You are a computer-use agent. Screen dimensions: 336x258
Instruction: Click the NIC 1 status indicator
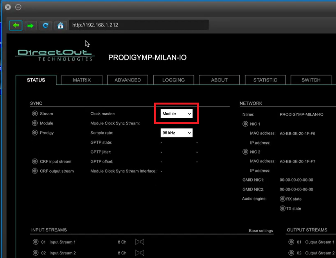[245, 124]
